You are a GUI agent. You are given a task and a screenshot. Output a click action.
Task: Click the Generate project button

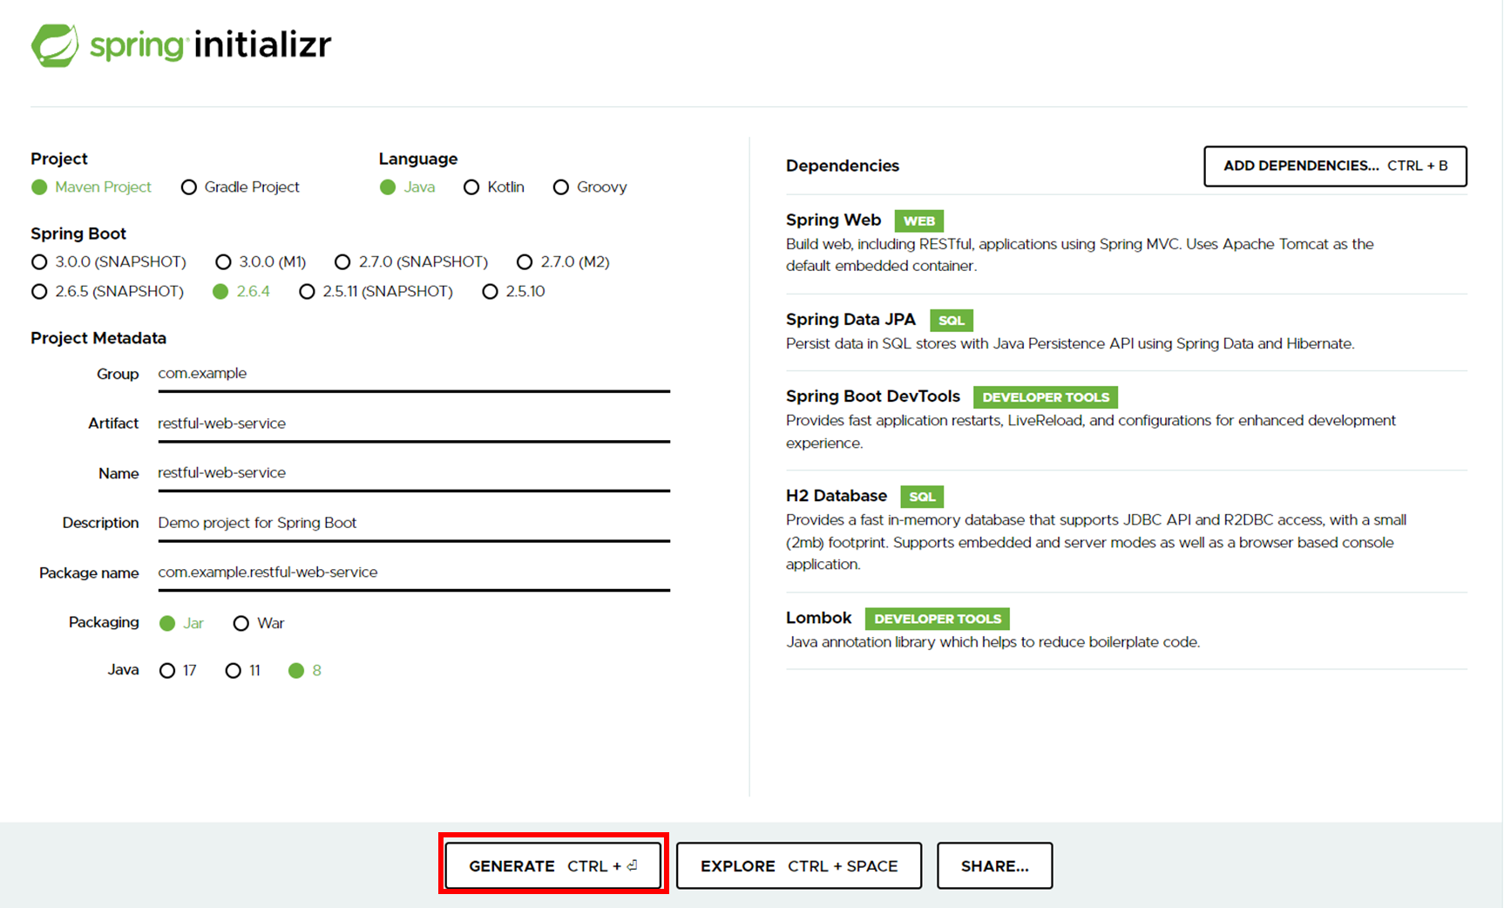tap(553, 865)
